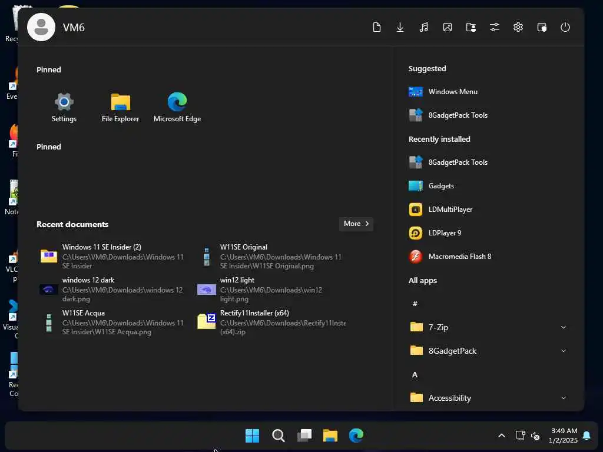Open Task View on taskbar
Screen dimensions: 603x452
[304, 436]
